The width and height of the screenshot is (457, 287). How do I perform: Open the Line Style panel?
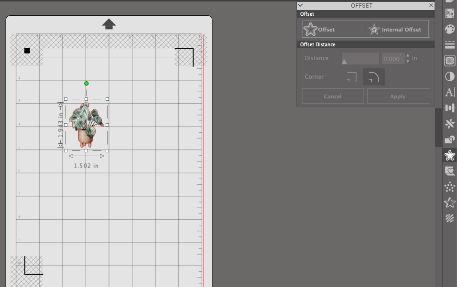pos(450,45)
